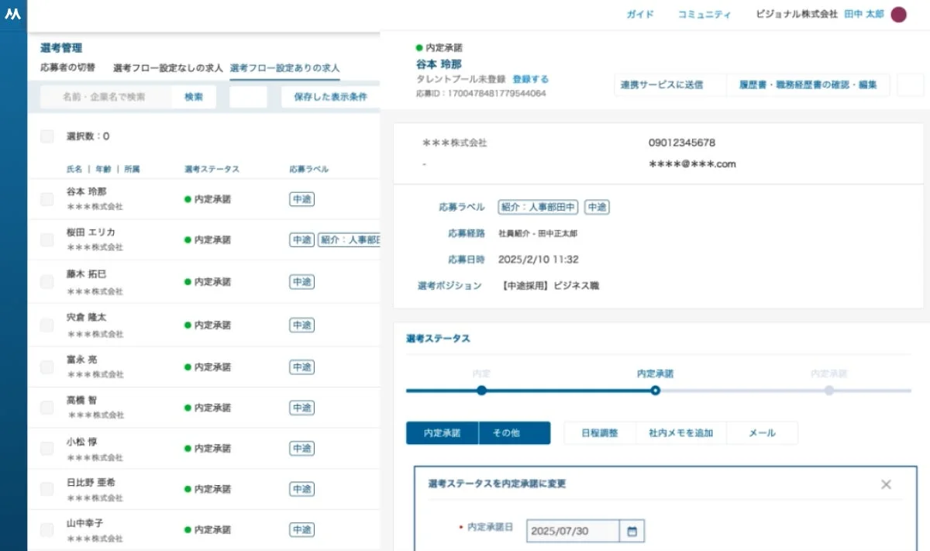This screenshot has height=551, width=930.
Task: Click the M logo in the top-left corner
Action: coord(12,14)
